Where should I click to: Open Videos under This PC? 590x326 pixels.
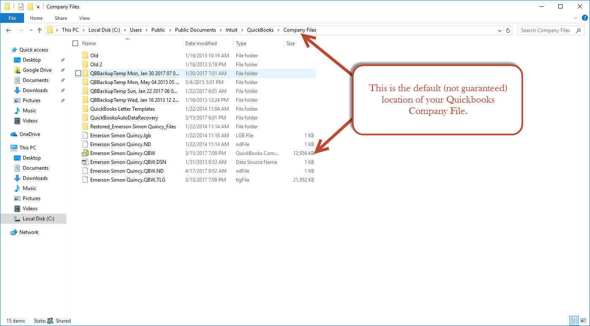tap(30, 208)
